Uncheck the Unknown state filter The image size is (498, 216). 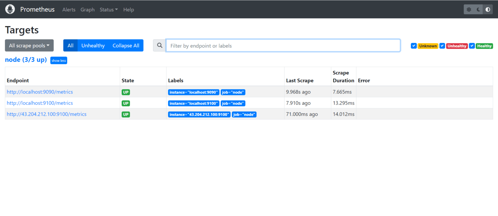point(414,46)
